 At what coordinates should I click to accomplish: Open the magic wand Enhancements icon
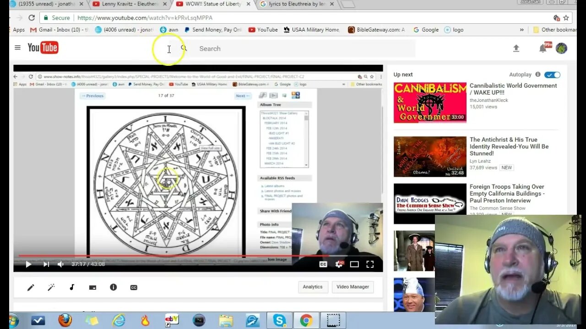tap(51, 287)
